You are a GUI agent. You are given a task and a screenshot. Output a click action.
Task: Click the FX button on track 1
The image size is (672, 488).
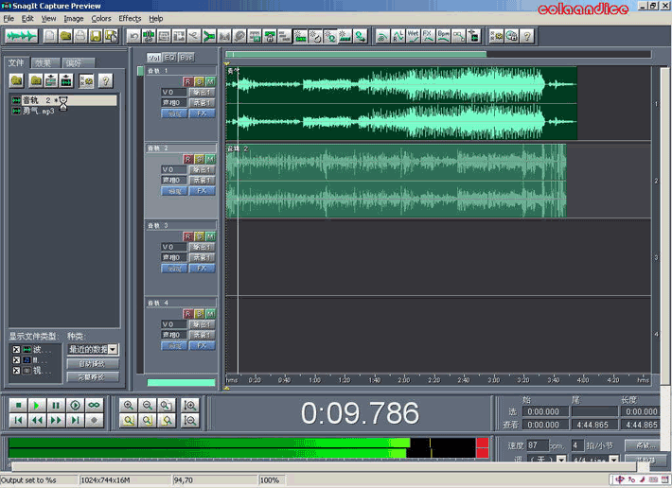click(202, 113)
